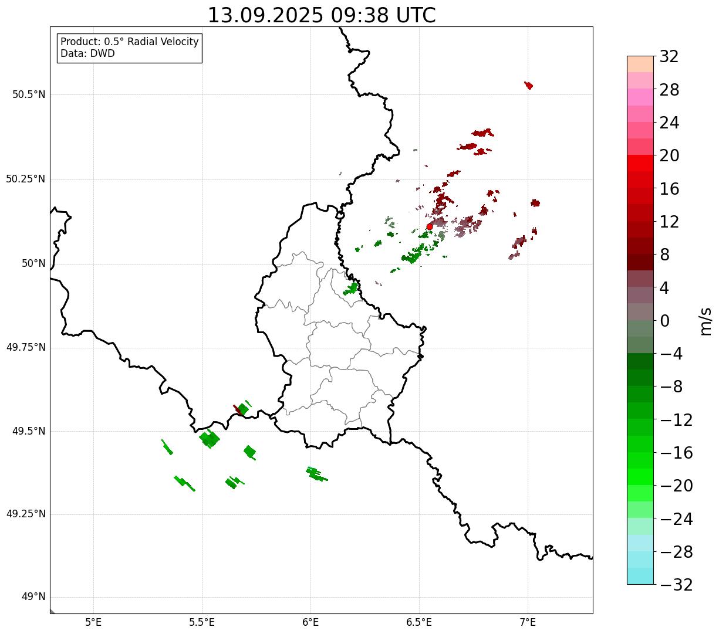
Task: Click the Data: DWD label
Action: click(x=87, y=53)
